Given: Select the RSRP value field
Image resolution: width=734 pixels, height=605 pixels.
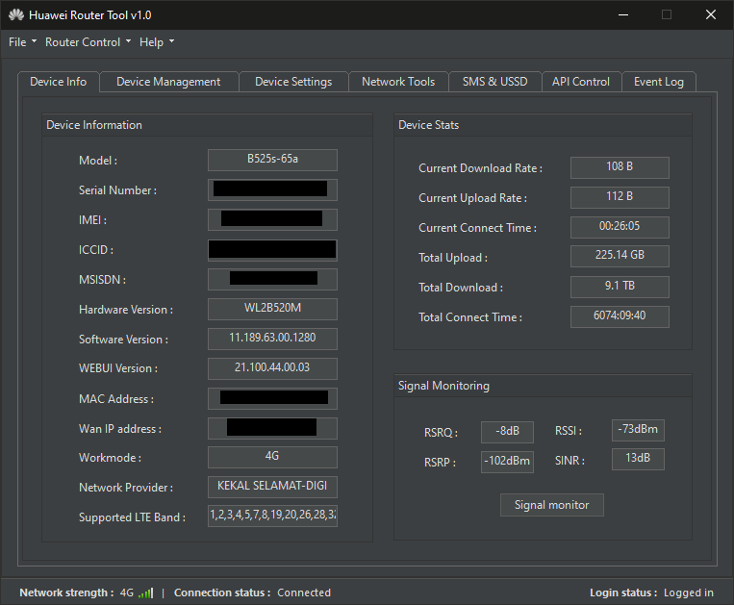Looking at the screenshot, I should (x=507, y=461).
